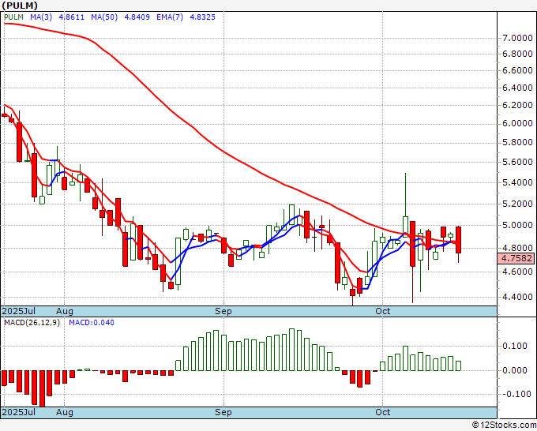
Task: Click the 0.100 MACD axis label
Action: [x=515, y=346]
